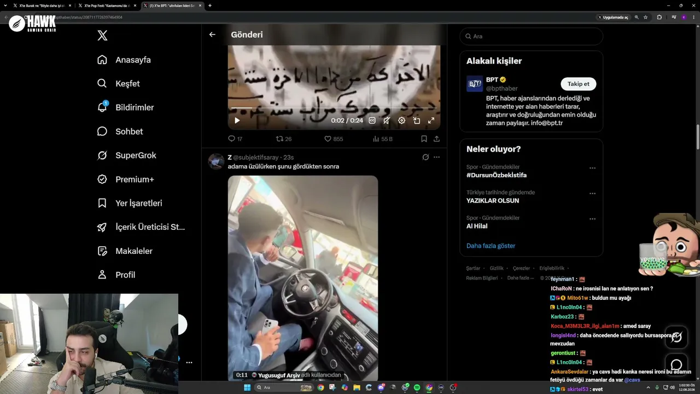700x394 pixels.
Task: Open İçerik Üreticisi Stüdyosu item
Action: pos(141,227)
